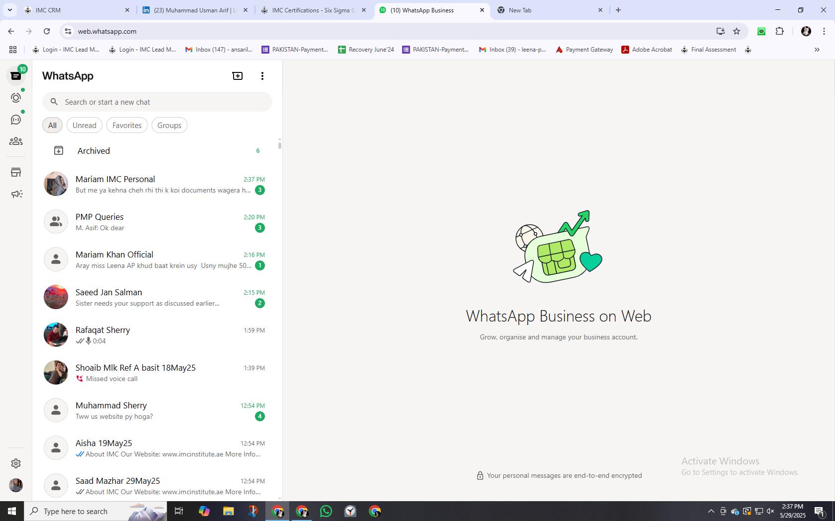835x521 pixels.
Task: Open the Archived chats row
Action: [157, 150]
